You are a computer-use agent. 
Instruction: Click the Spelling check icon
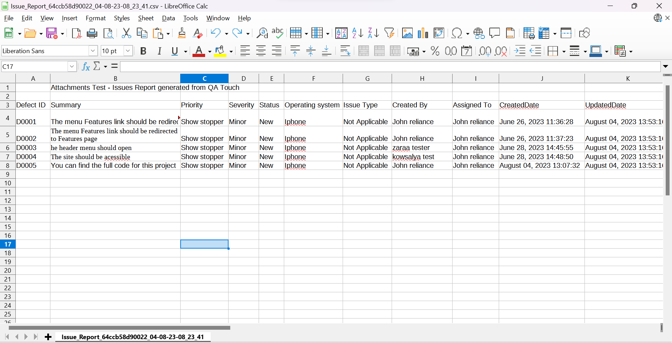click(x=278, y=33)
